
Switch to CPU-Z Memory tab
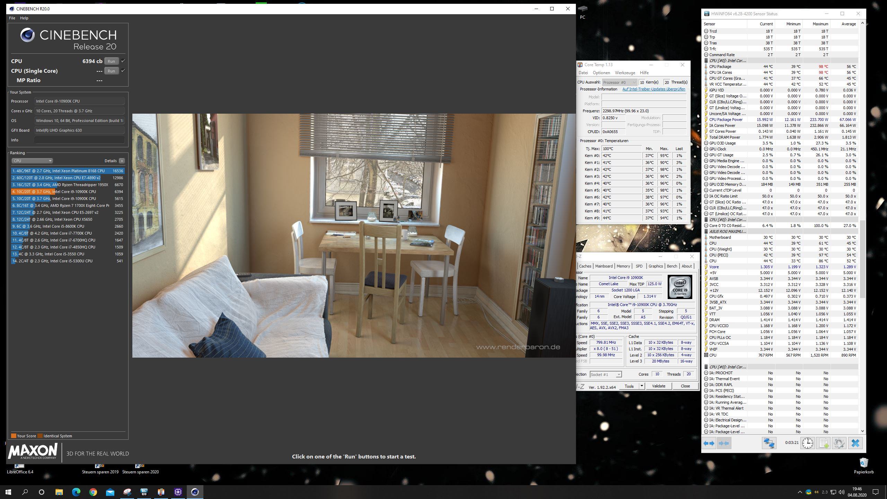click(623, 266)
